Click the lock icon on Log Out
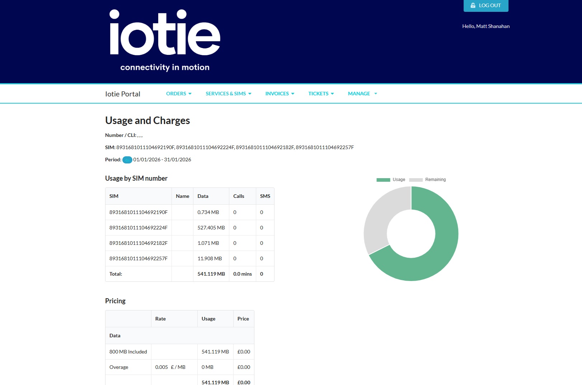 472,5
